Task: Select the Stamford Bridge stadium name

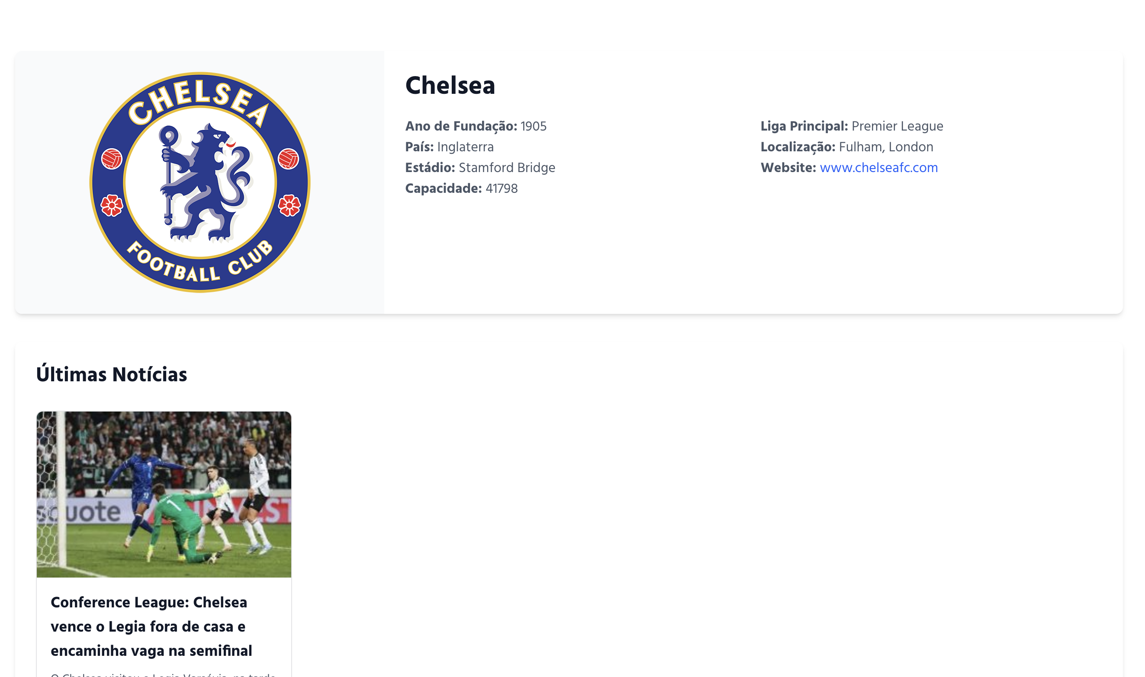Action: tap(507, 167)
